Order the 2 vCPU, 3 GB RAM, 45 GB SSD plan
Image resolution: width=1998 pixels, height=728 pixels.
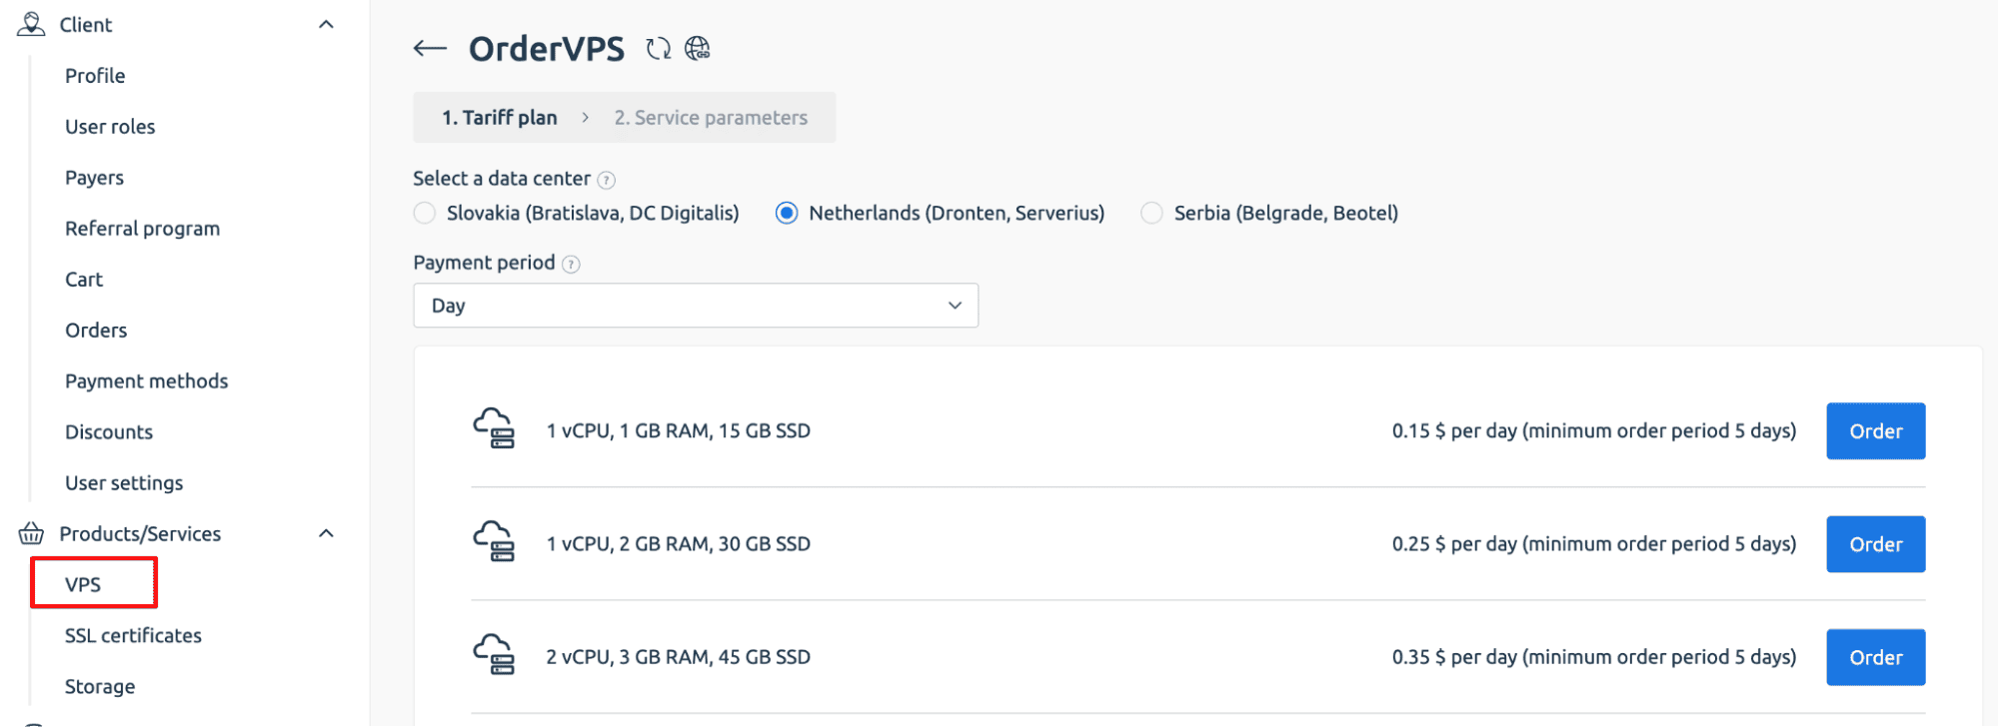coord(1874,656)
